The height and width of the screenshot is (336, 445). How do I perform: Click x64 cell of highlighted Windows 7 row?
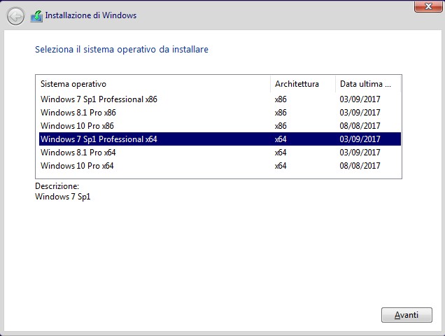coord(281,139)
